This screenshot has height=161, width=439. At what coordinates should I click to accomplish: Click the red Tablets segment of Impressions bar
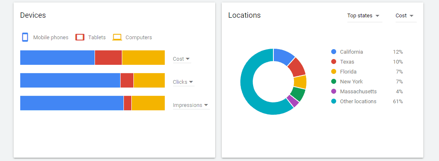[127, 103]
